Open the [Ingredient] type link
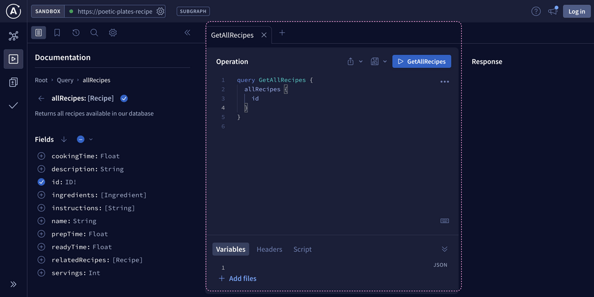Viewport: 594px width, 297px height. pyautogui.click(x=124, y=195)
